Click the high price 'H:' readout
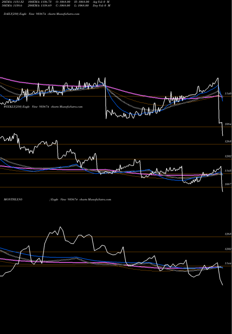 tap(81, 2)
